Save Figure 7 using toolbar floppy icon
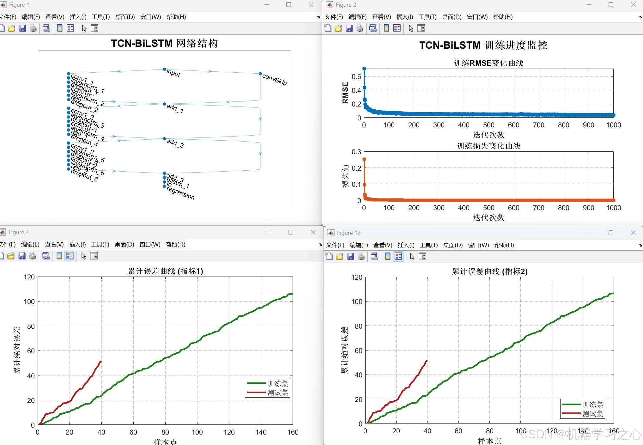 (x=22, y=256)
